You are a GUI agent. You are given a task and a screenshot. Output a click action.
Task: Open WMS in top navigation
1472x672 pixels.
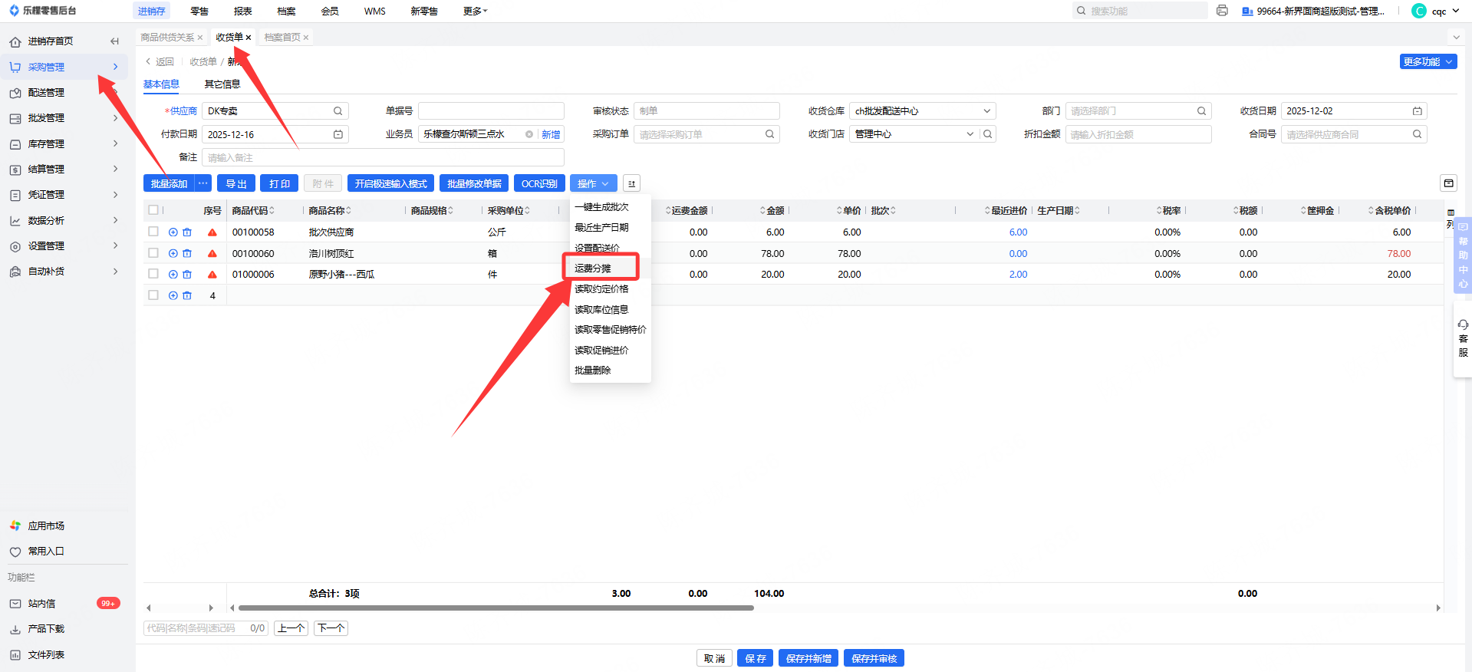[375, 12]
